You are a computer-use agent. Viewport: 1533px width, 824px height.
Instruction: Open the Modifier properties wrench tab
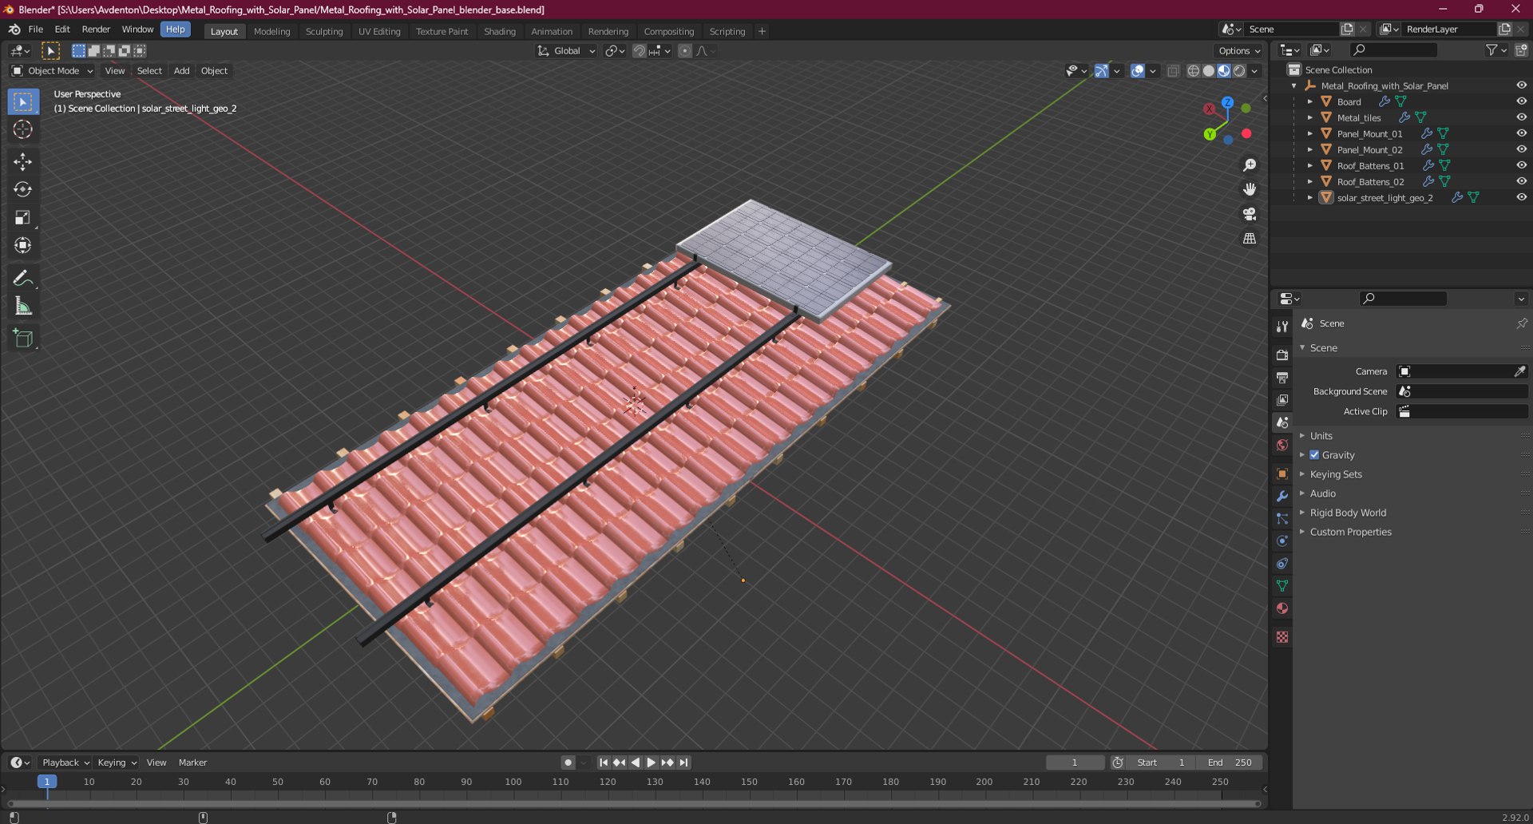pos(1282,496)
